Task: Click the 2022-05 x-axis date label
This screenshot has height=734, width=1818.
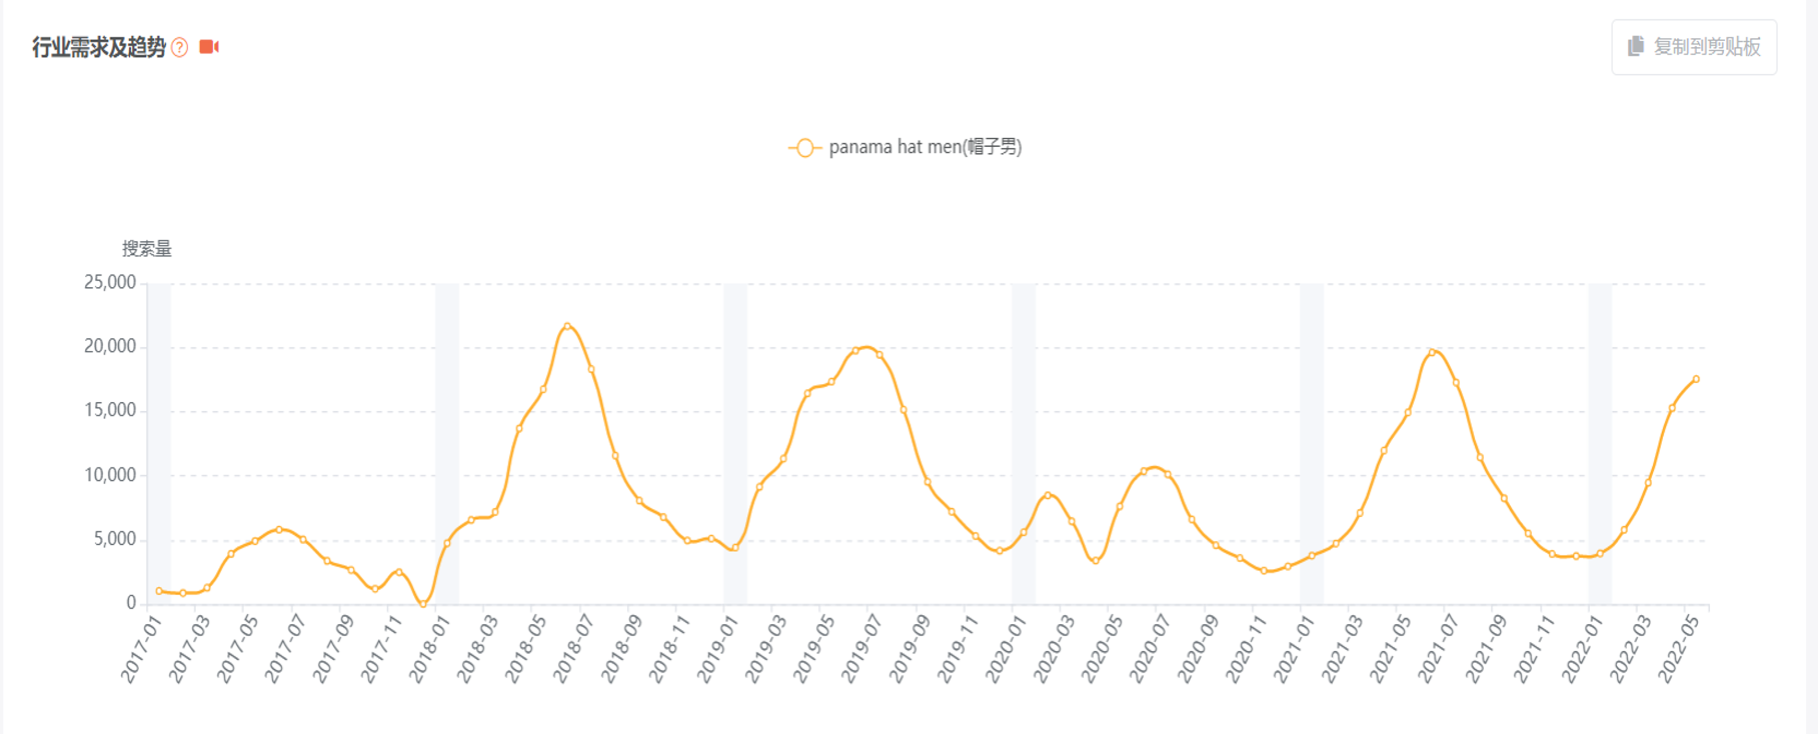Action: point(1678,649)
